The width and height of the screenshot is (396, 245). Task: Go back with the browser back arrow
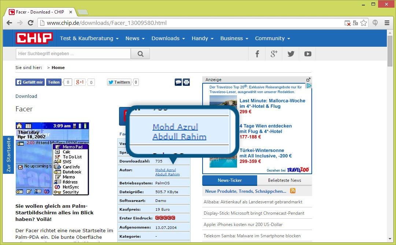[x=10, y=23]
